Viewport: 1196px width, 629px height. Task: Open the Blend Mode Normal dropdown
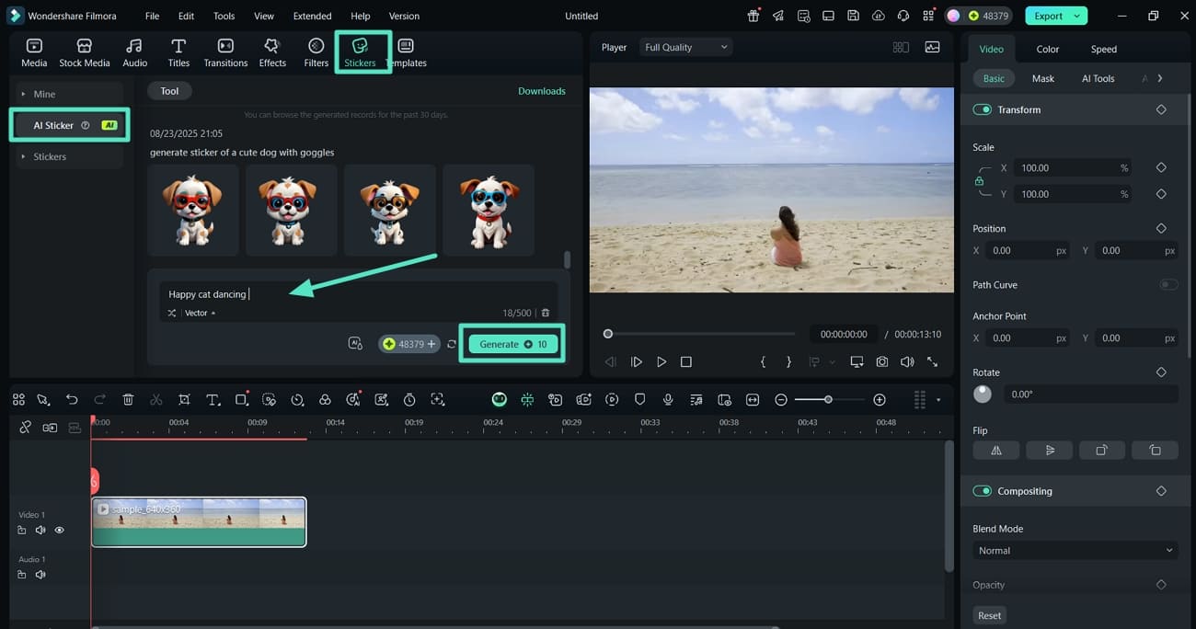click(1075, 550)
